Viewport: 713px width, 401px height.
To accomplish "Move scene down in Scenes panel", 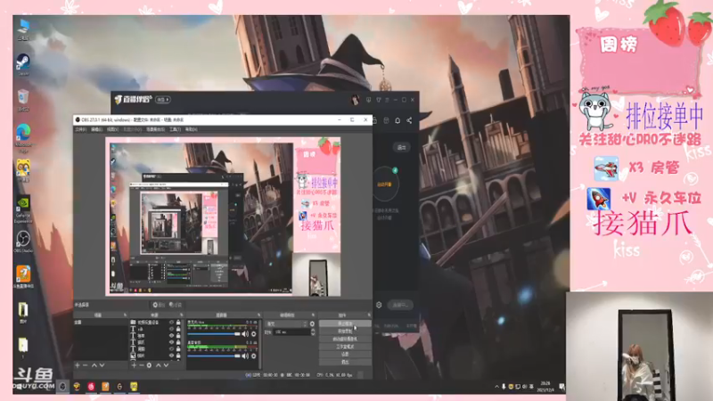I will point(102,365).
